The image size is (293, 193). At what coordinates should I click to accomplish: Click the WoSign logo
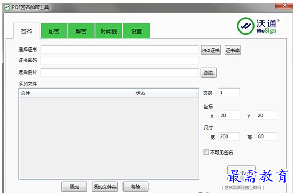pos(258,26)
